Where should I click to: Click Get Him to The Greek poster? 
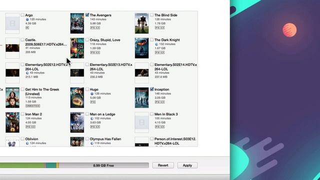(12, 98)
